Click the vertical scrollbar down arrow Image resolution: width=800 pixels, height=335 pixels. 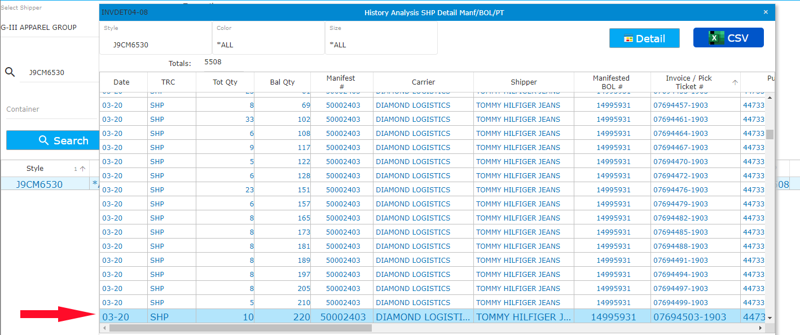(770, 318)
